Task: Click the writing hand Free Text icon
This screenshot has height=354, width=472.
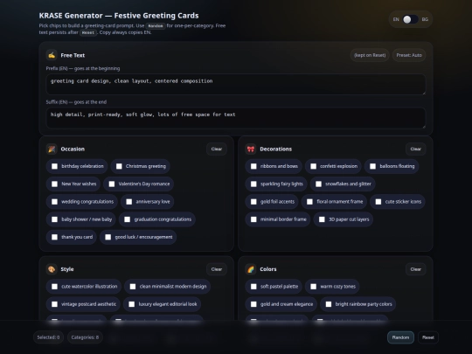Action: 52,55
